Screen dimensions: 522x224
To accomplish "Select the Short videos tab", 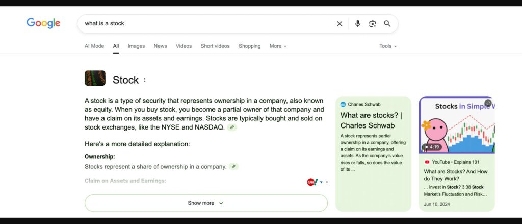I will [x=215, y=46].
